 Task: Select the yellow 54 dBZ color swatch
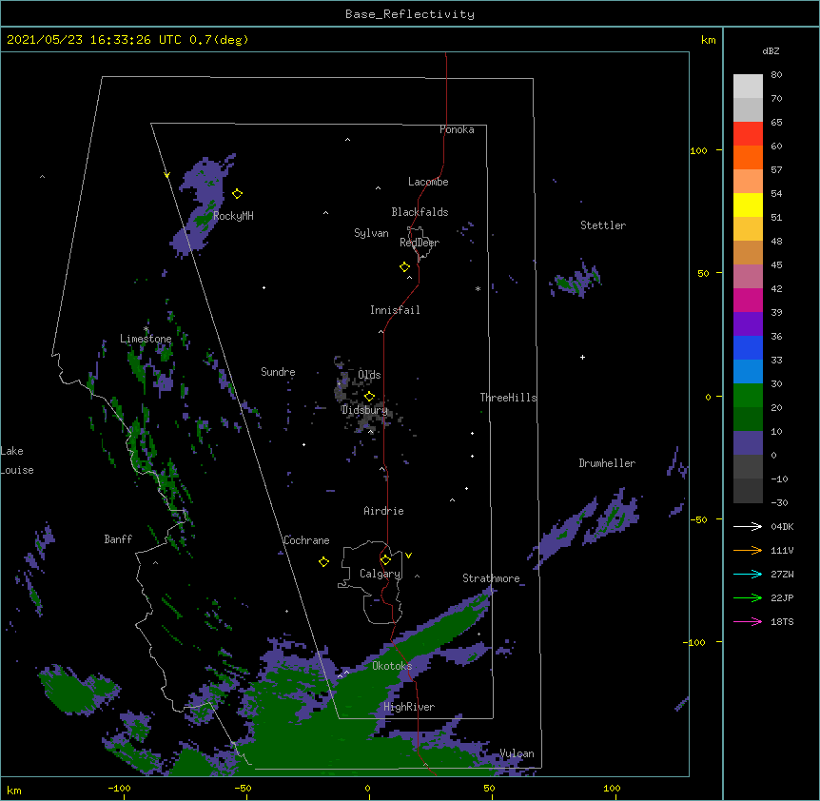click(748, 205)
